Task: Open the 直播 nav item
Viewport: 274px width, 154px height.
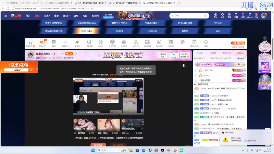Action: [x=37, y=16]
